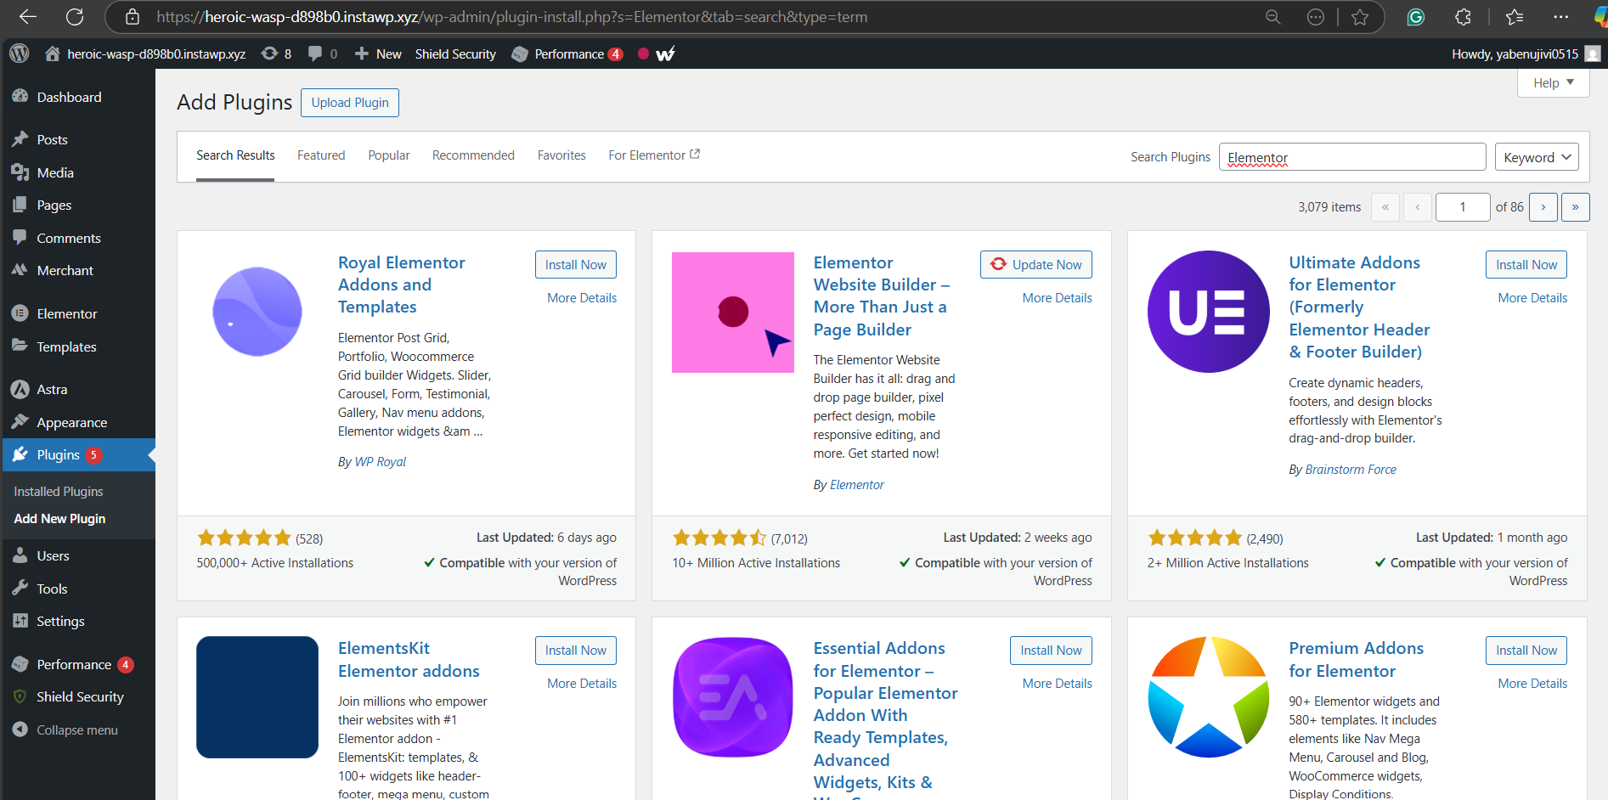
Task: Click the Ultimate Addons UE logo
Action: [x=1208, y=312]
